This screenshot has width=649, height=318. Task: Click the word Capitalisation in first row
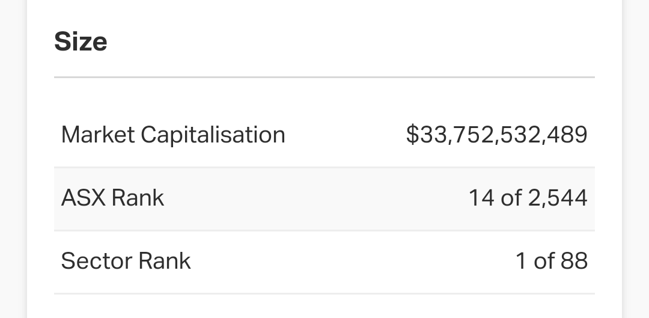coord(213,135)
